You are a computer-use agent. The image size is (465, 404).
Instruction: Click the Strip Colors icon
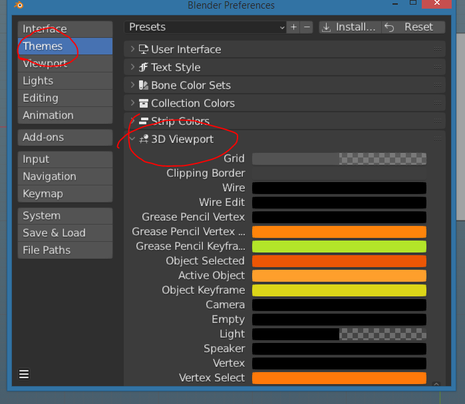[144, 121]
